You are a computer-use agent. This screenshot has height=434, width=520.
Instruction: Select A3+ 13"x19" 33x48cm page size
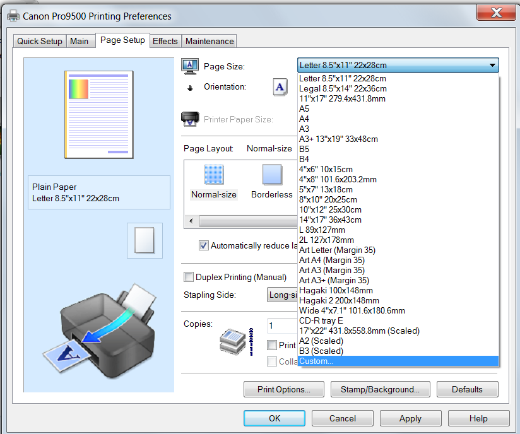click(x=398, y=139)
